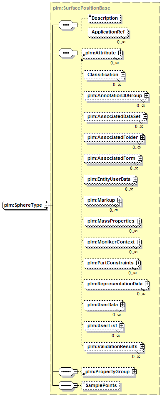This screenshot has width=162, height=397.
Task: Collapse the plm:SphereType node
Action: pos(46,205)
